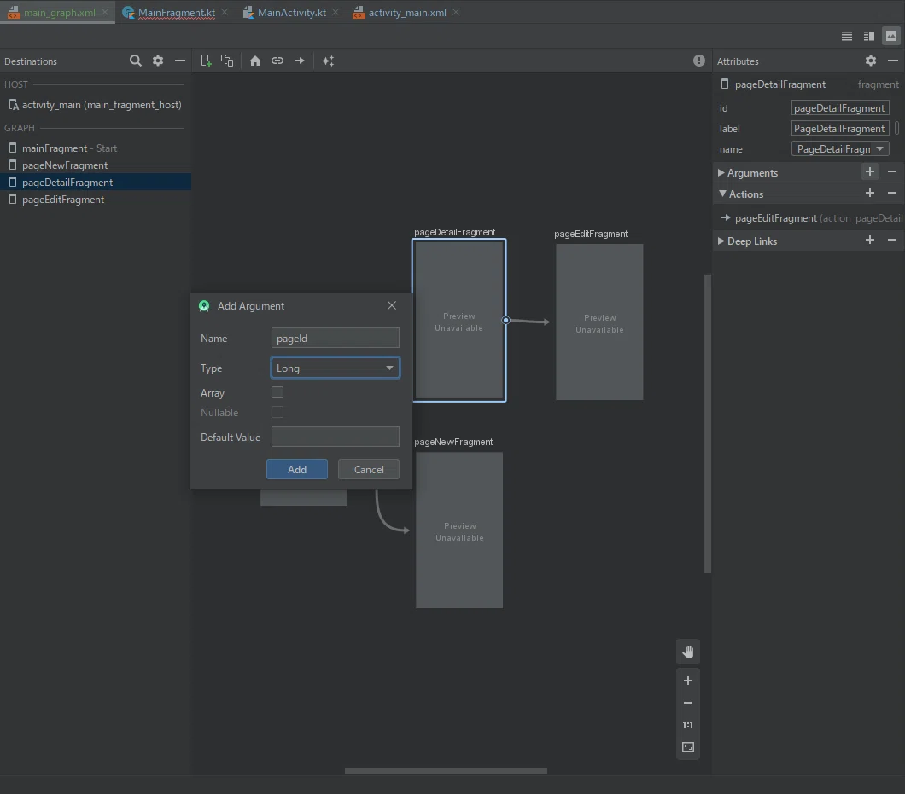Activate the pan hand tool
This screenshot has width=905, height=794.
[x=688, y=652]
